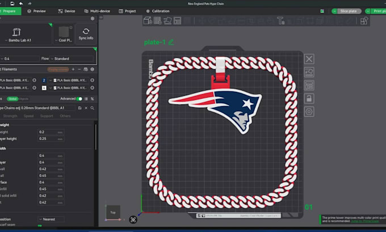Open the Support settings tab

[x=47, y=116]
